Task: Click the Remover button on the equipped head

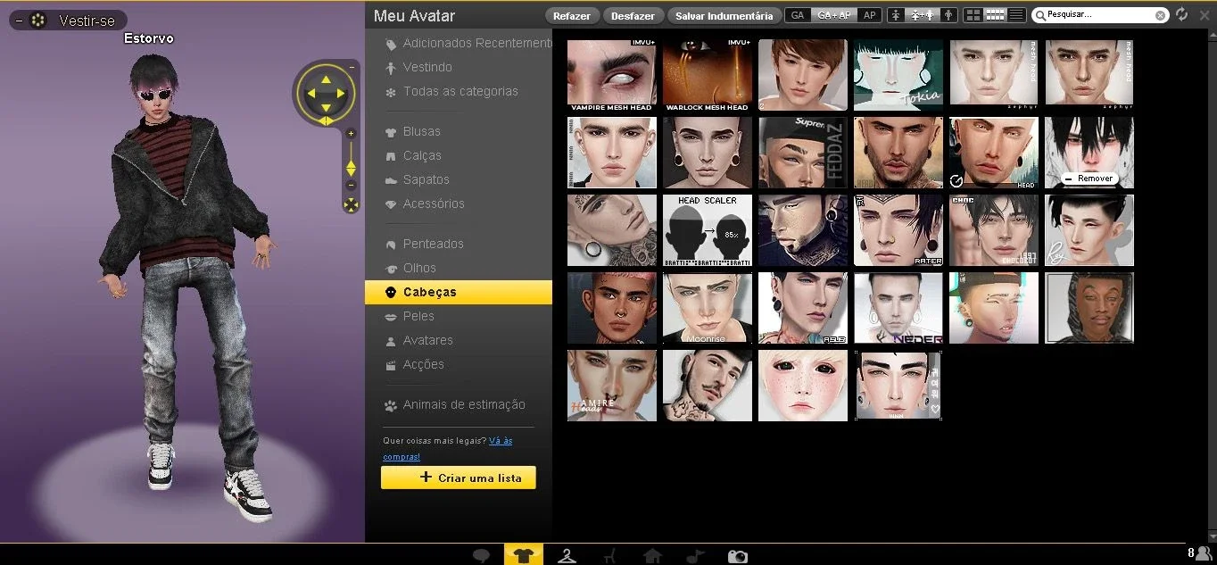Action: (x=1089, y=179)
